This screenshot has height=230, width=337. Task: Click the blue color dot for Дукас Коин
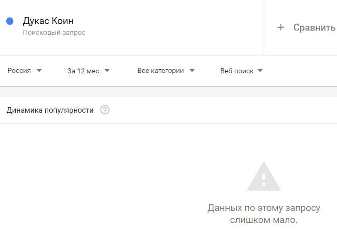tap(10, 21)
